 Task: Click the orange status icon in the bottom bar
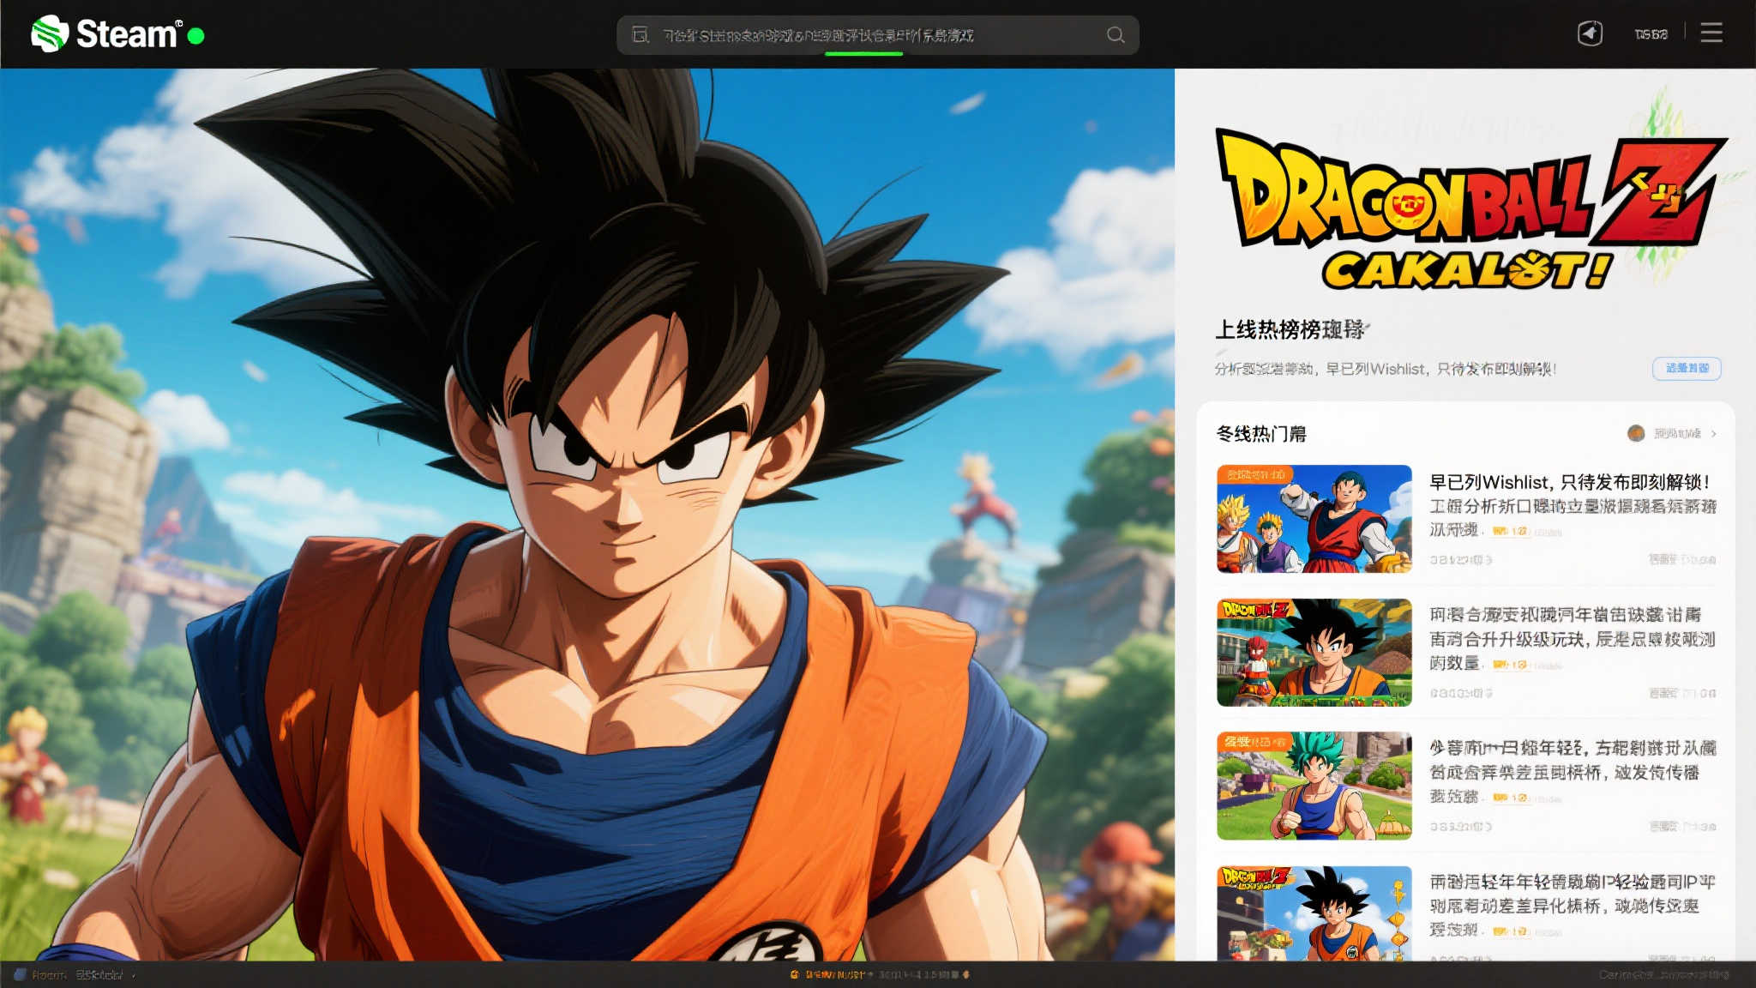[795, 974]
